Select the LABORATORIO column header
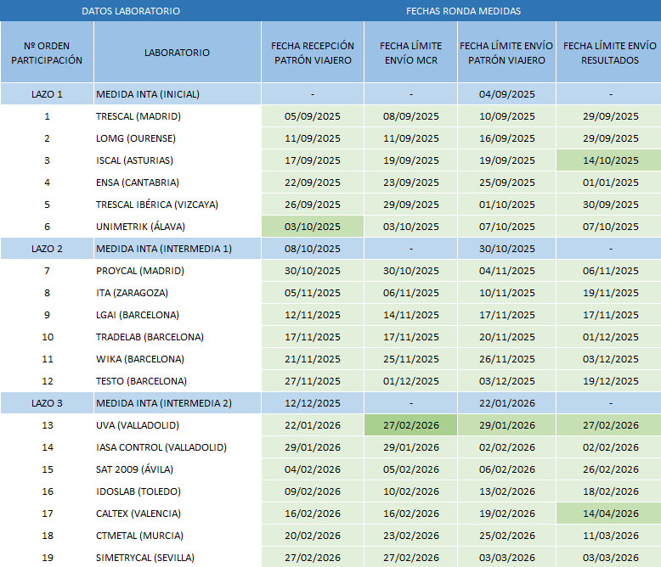This screenshot has width=661, height=567. [177, 53]
